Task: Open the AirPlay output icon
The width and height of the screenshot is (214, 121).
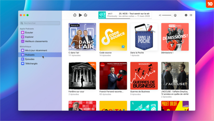Action: [x=175, y=15]
